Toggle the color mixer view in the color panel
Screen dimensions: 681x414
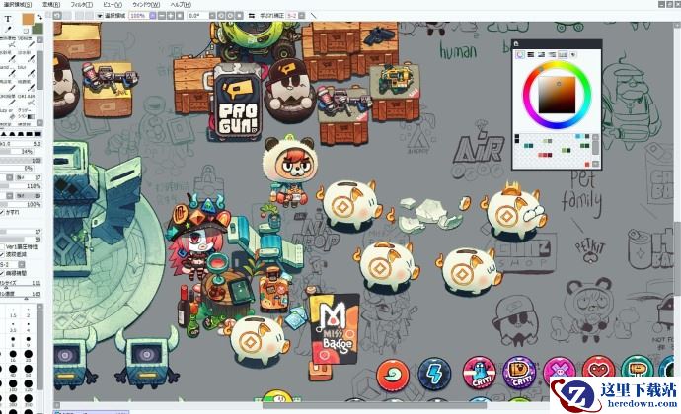point(552,54)
